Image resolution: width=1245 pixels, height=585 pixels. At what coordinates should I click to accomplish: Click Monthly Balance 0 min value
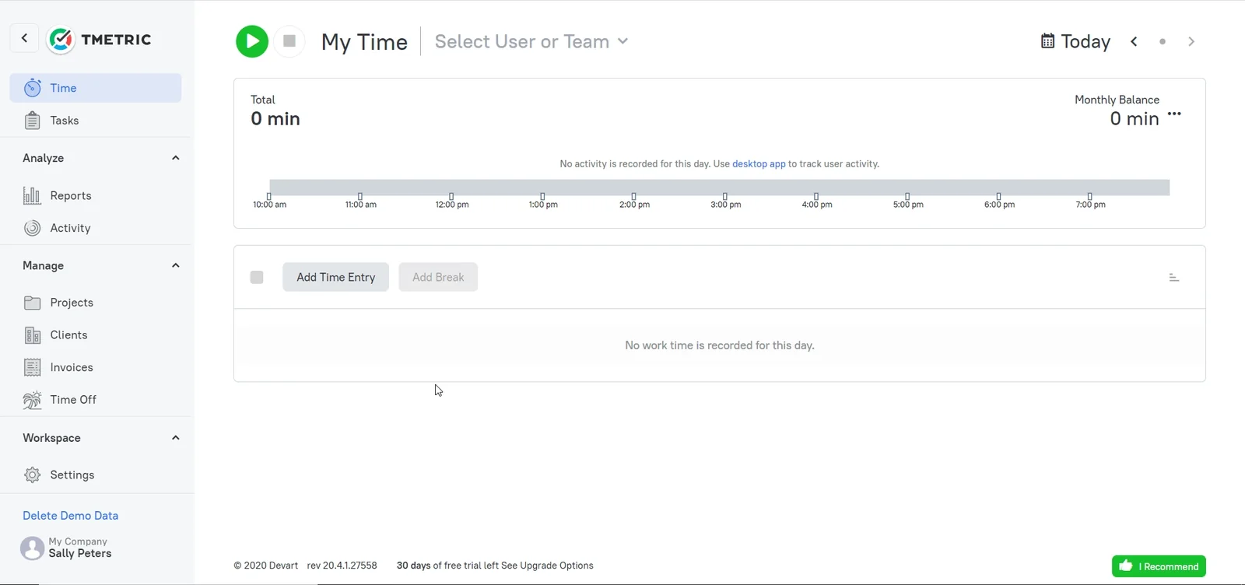click(1135, 119)
